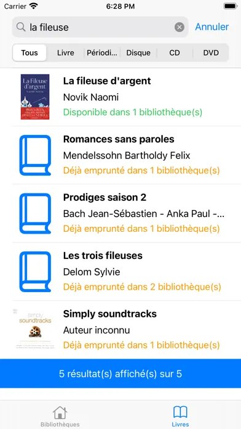This screenshot has height=429, width=241.
Task: Filter results by Livre
Action: (x=66, y=53)
